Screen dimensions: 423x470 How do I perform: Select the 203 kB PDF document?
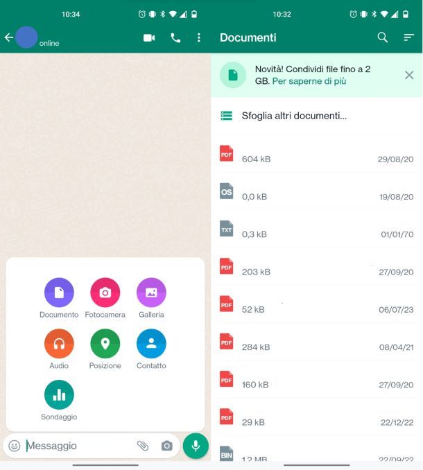point(317,267)
